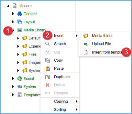Collapse the sitecore root node
This screenshot has width=132, height=114.
click(8, 6)
